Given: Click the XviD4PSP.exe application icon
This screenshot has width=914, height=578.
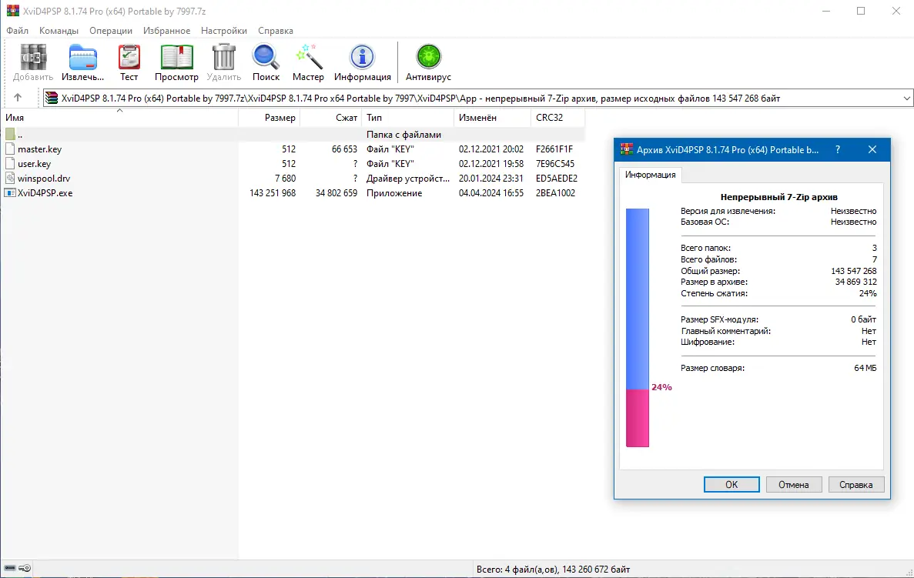Looking at the screenshot, I should point(10,193).
